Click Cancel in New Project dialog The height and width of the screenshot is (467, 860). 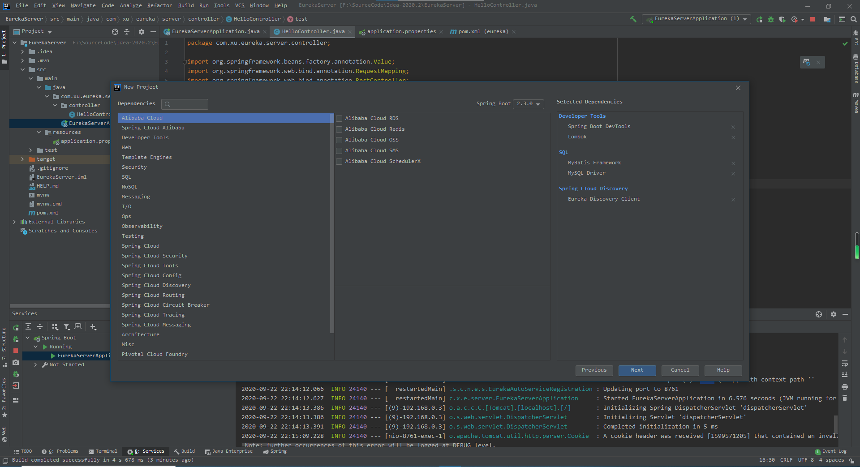pyautogui.click(x=680, y=370)
